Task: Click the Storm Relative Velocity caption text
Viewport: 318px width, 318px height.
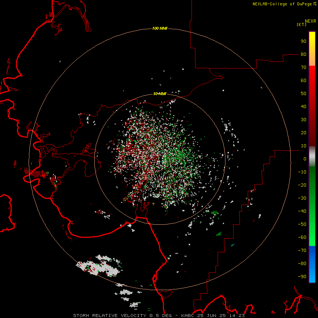Action: point(159,316)
